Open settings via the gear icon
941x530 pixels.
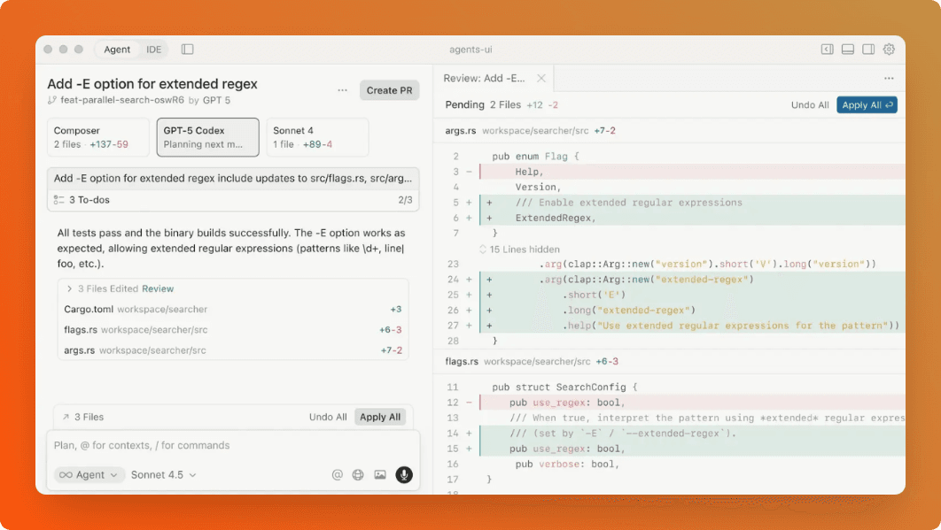point(889,50)
